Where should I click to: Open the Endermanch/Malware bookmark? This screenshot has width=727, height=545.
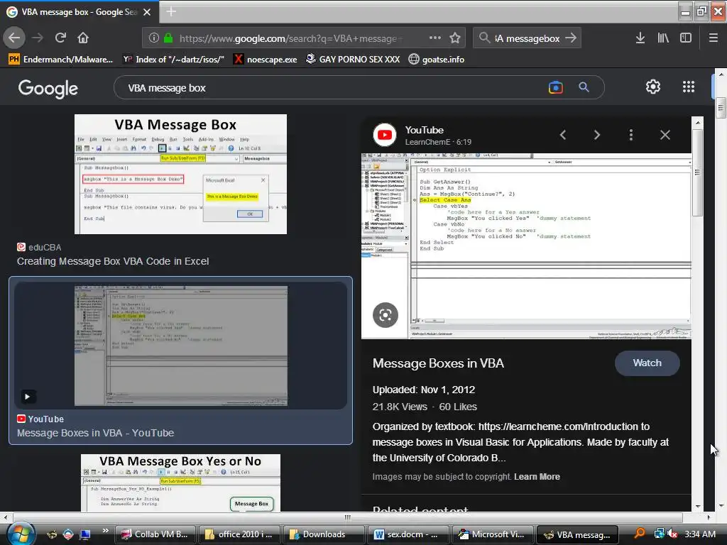[61, 60]
